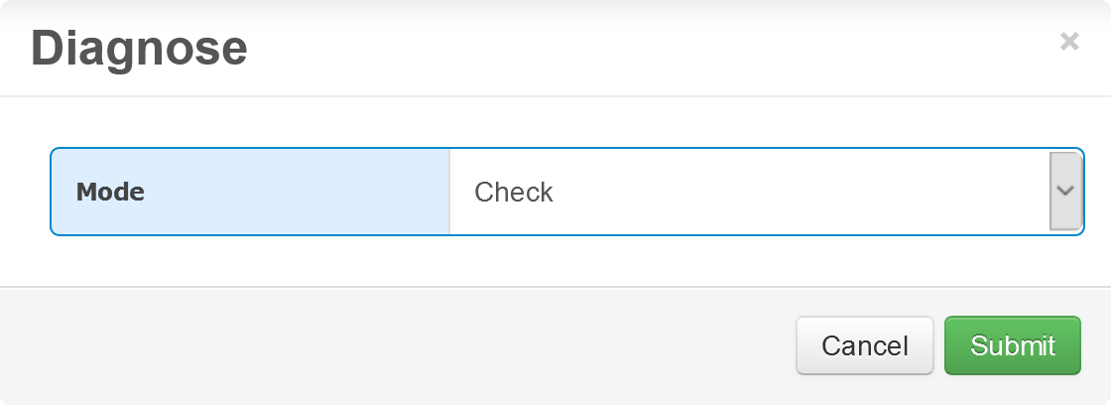Click the Diagnose header text

point(139,48)
